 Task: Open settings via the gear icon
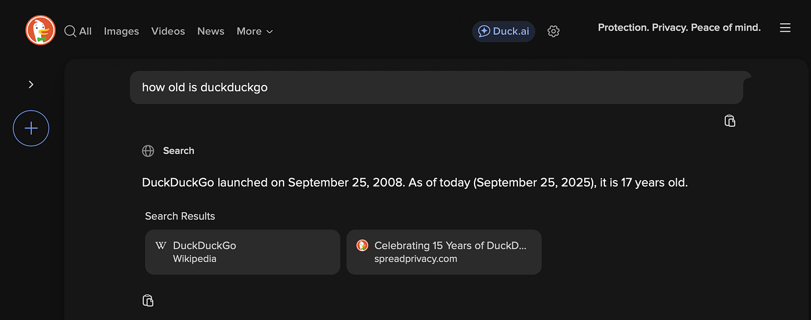click(x=553, y=31)
